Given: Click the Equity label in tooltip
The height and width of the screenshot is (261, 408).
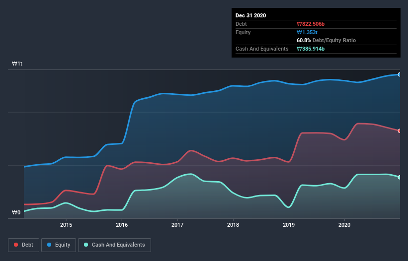Looking at the screenshot, I should (x=243, y=32).
